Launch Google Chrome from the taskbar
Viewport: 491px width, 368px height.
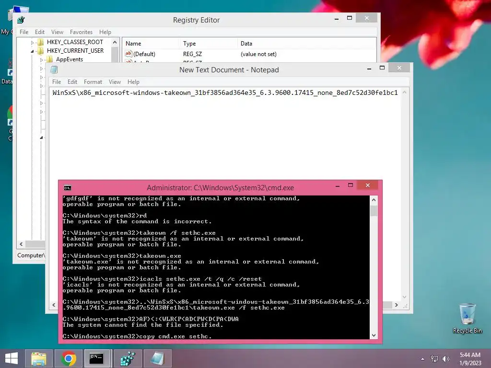(68, 358)
